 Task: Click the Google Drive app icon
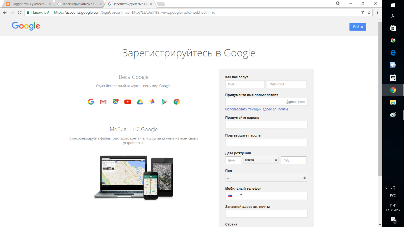(140, 102)
